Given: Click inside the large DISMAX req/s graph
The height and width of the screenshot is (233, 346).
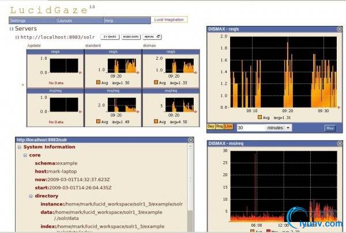Looking at the screenshot, I should [283, 72].
